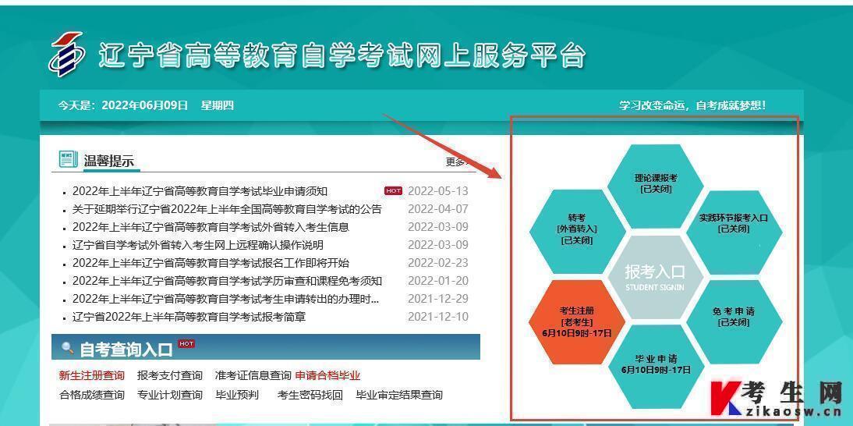853x426 pixels.
Task: Click the 今天是 2022年06月09日 星期四 text
Action: coord(146,105)
